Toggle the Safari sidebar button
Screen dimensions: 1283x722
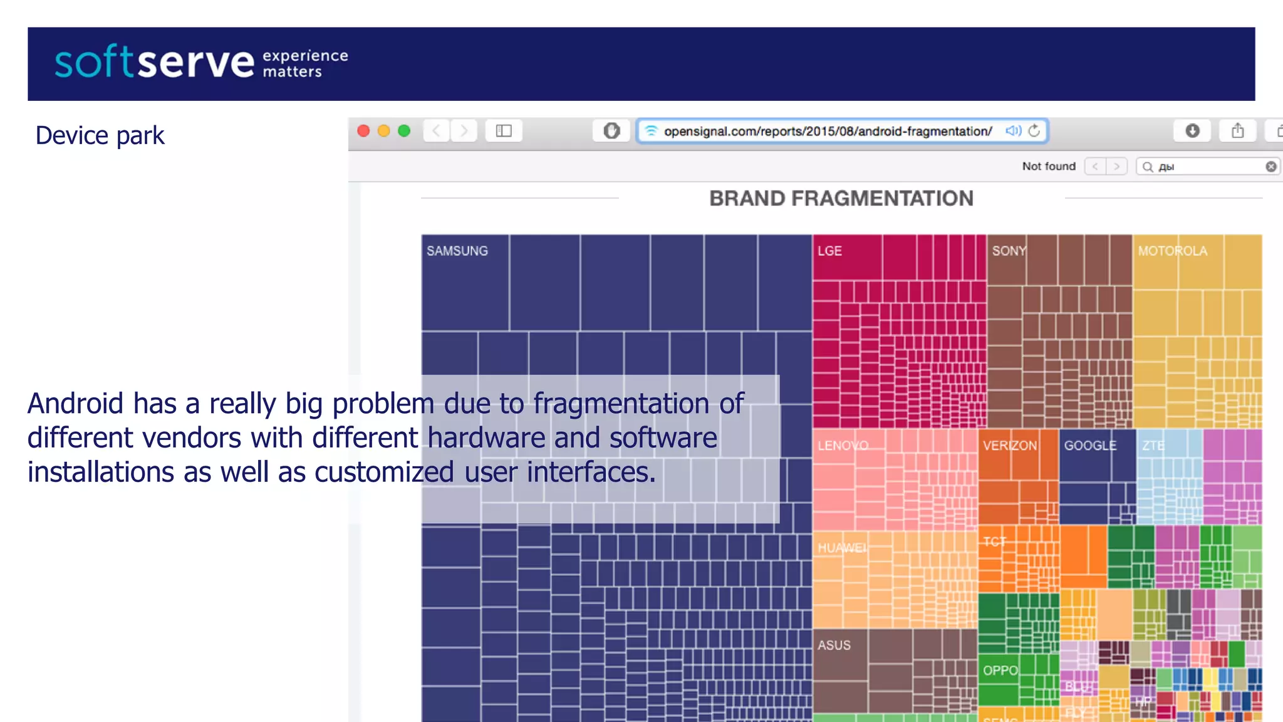pos(504,131)
